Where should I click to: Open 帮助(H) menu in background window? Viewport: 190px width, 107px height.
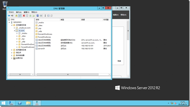click(123, 15)
